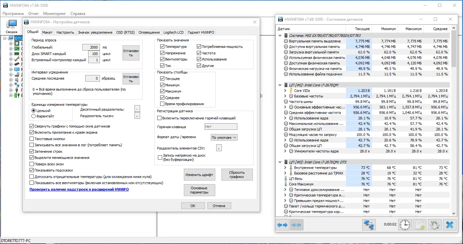Select the Фаренгейт radio button
The width and height of the screenshot is (463, 244).
click(x=33, y=116)
